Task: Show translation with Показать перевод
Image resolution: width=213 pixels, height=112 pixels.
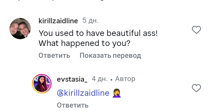Action: (110, 55)
